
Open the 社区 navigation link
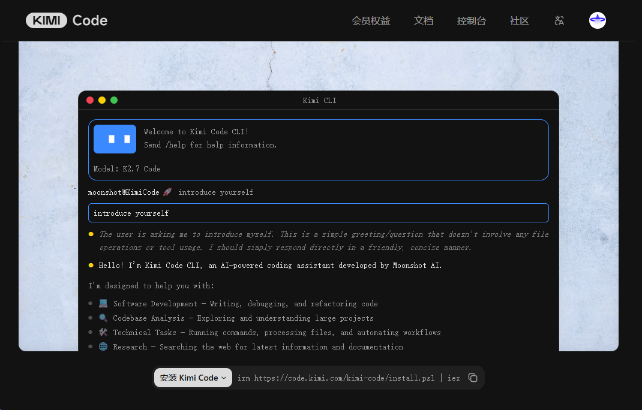pos(519,21)
